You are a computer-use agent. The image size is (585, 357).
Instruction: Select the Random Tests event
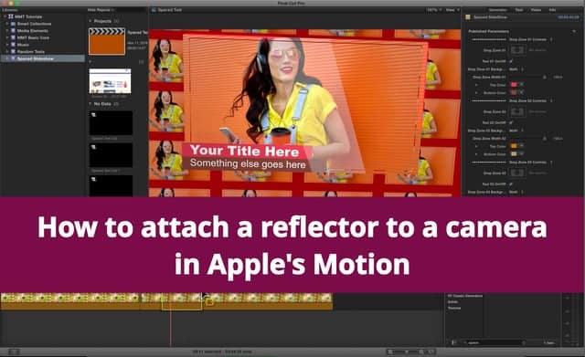(43, 52)
